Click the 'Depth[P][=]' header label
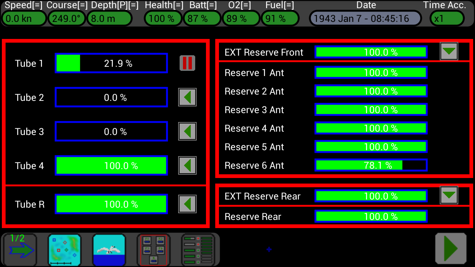The image size is (475, 267). click(x=115, y=5)
